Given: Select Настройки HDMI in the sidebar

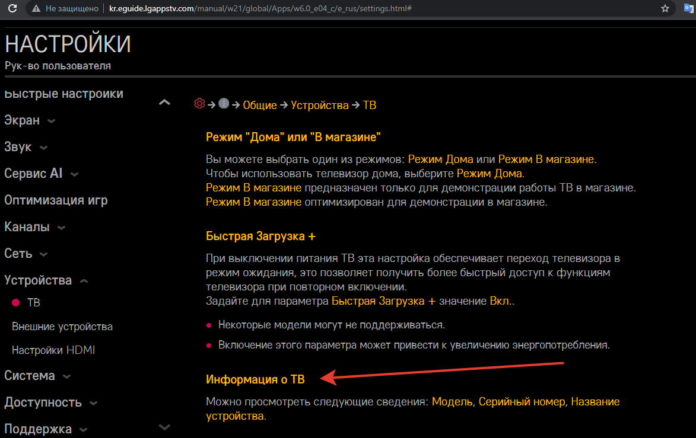Looking at the screenshot, I should pyautogui.click(x=53, y=350).
